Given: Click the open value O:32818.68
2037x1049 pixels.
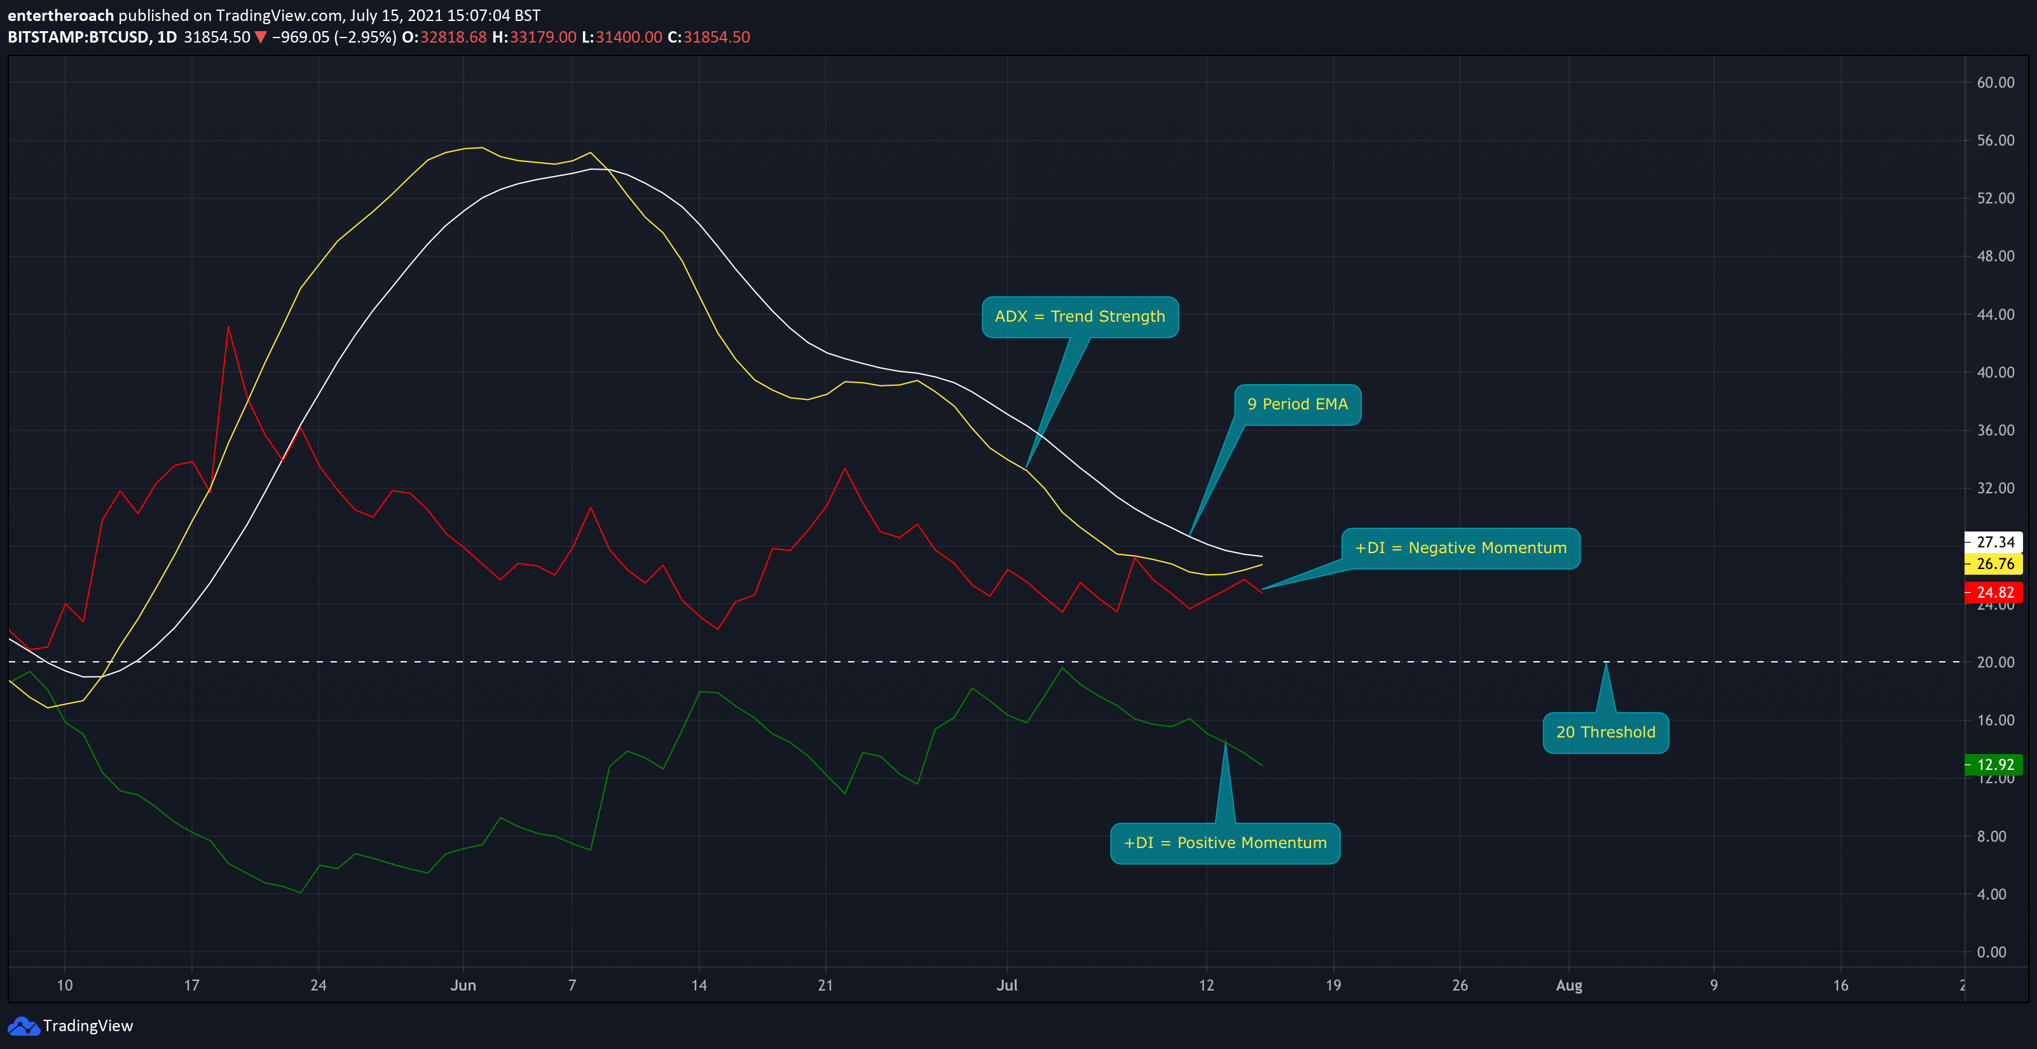Looking at the screenshot, I should 444,37.
